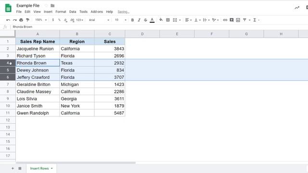This screenshot has height=173, width=308.
Task: Open the Functions sigma menu
Action: pyautogui.click(x=256, y=20)
